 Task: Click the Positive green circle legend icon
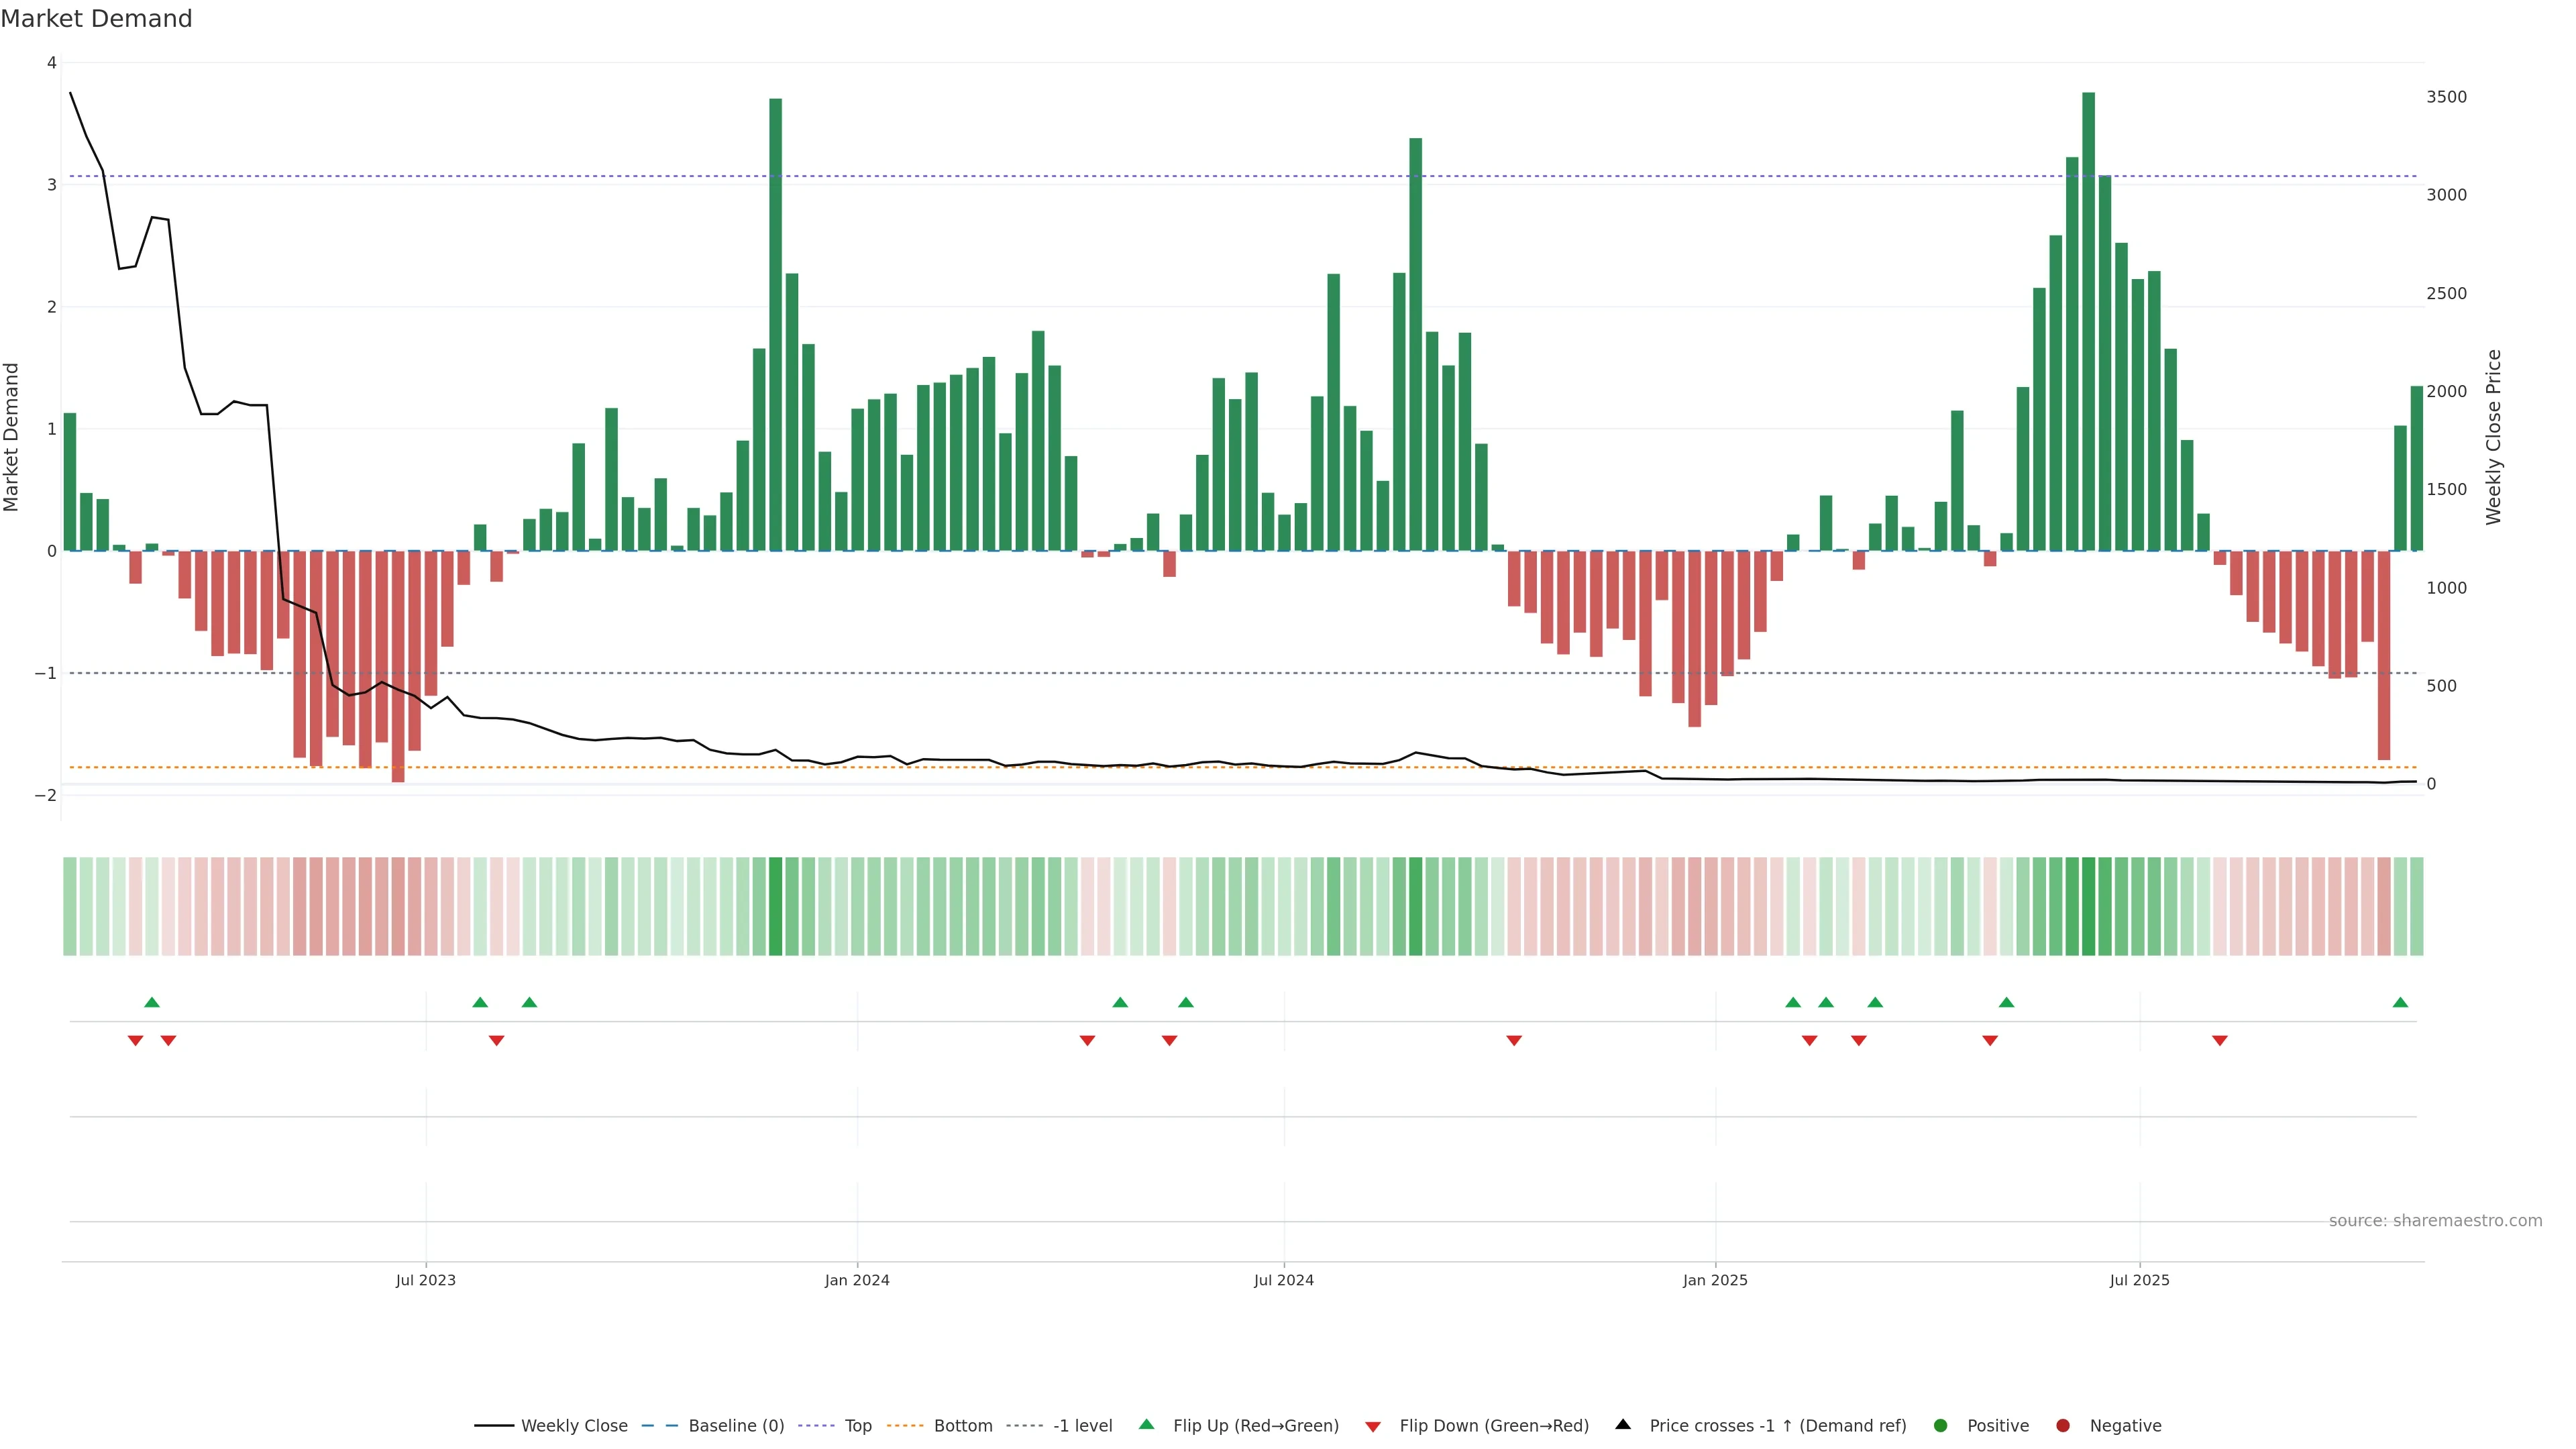click(x=1941, y=1425)
